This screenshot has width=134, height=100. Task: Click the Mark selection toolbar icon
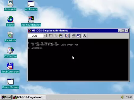[x=51, y=36]
